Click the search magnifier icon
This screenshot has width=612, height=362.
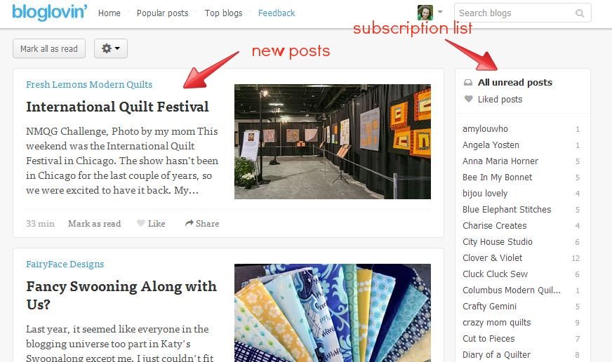(580, 13)
